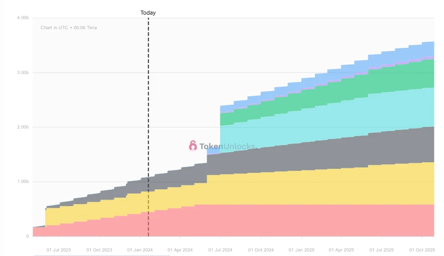Click the pink TokenUnlocks padlock logo
Viewport: 444px width, 256px height.
pyautogui.click(x=193, y=146)
